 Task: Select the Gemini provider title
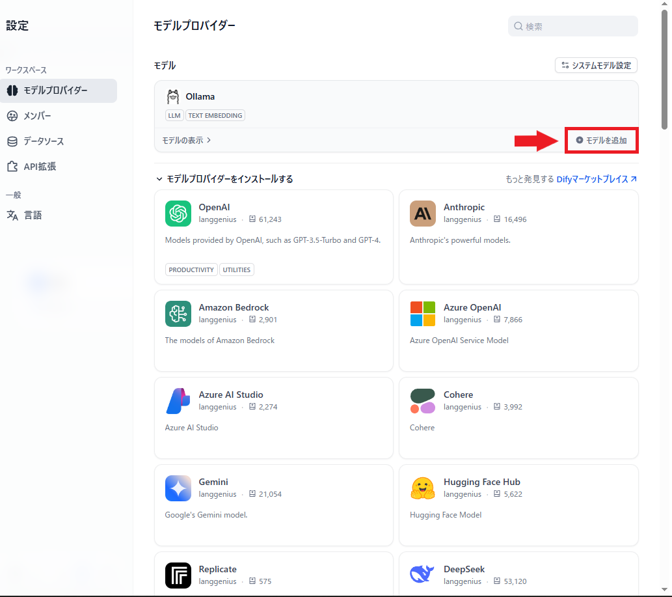[x=213, y=482]
